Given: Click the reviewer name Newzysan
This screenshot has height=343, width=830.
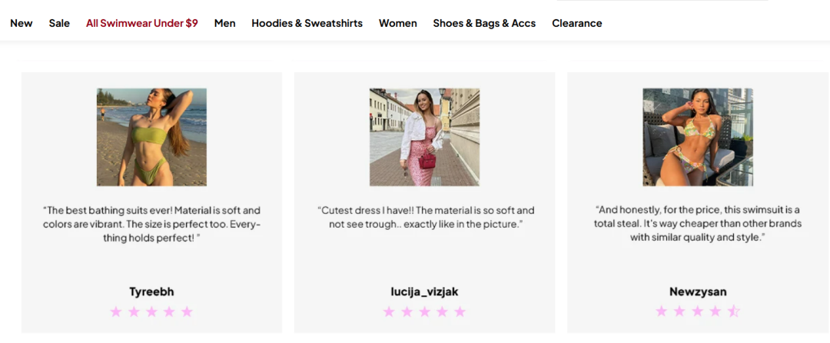Looking at the screenshot, I should click(x=698, y=291).
